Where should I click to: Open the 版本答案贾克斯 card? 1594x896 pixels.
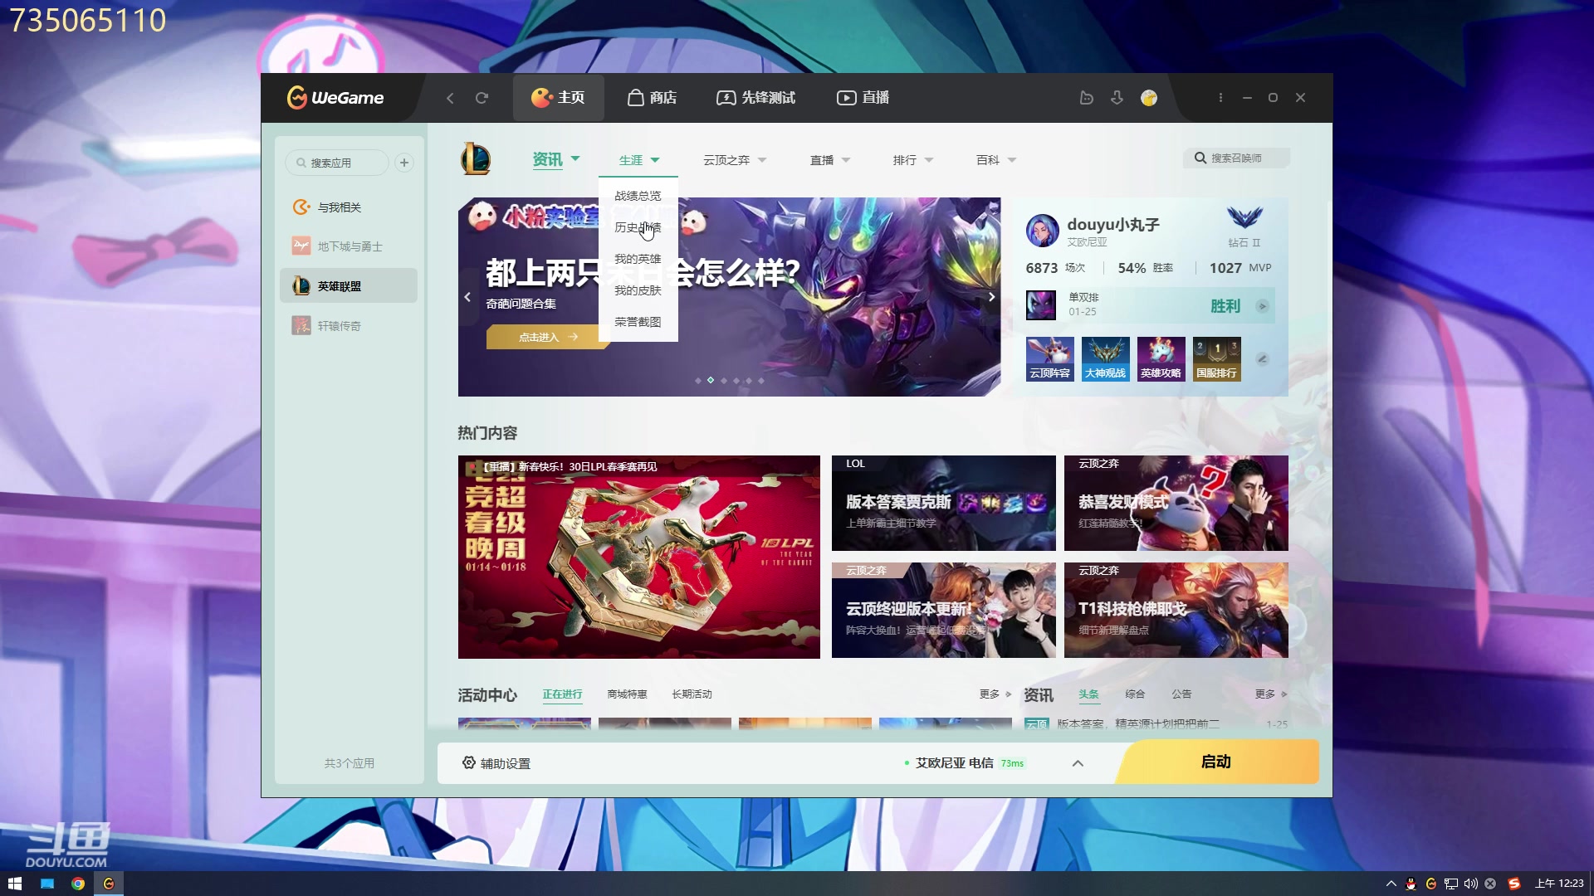[x=943, y=503]
